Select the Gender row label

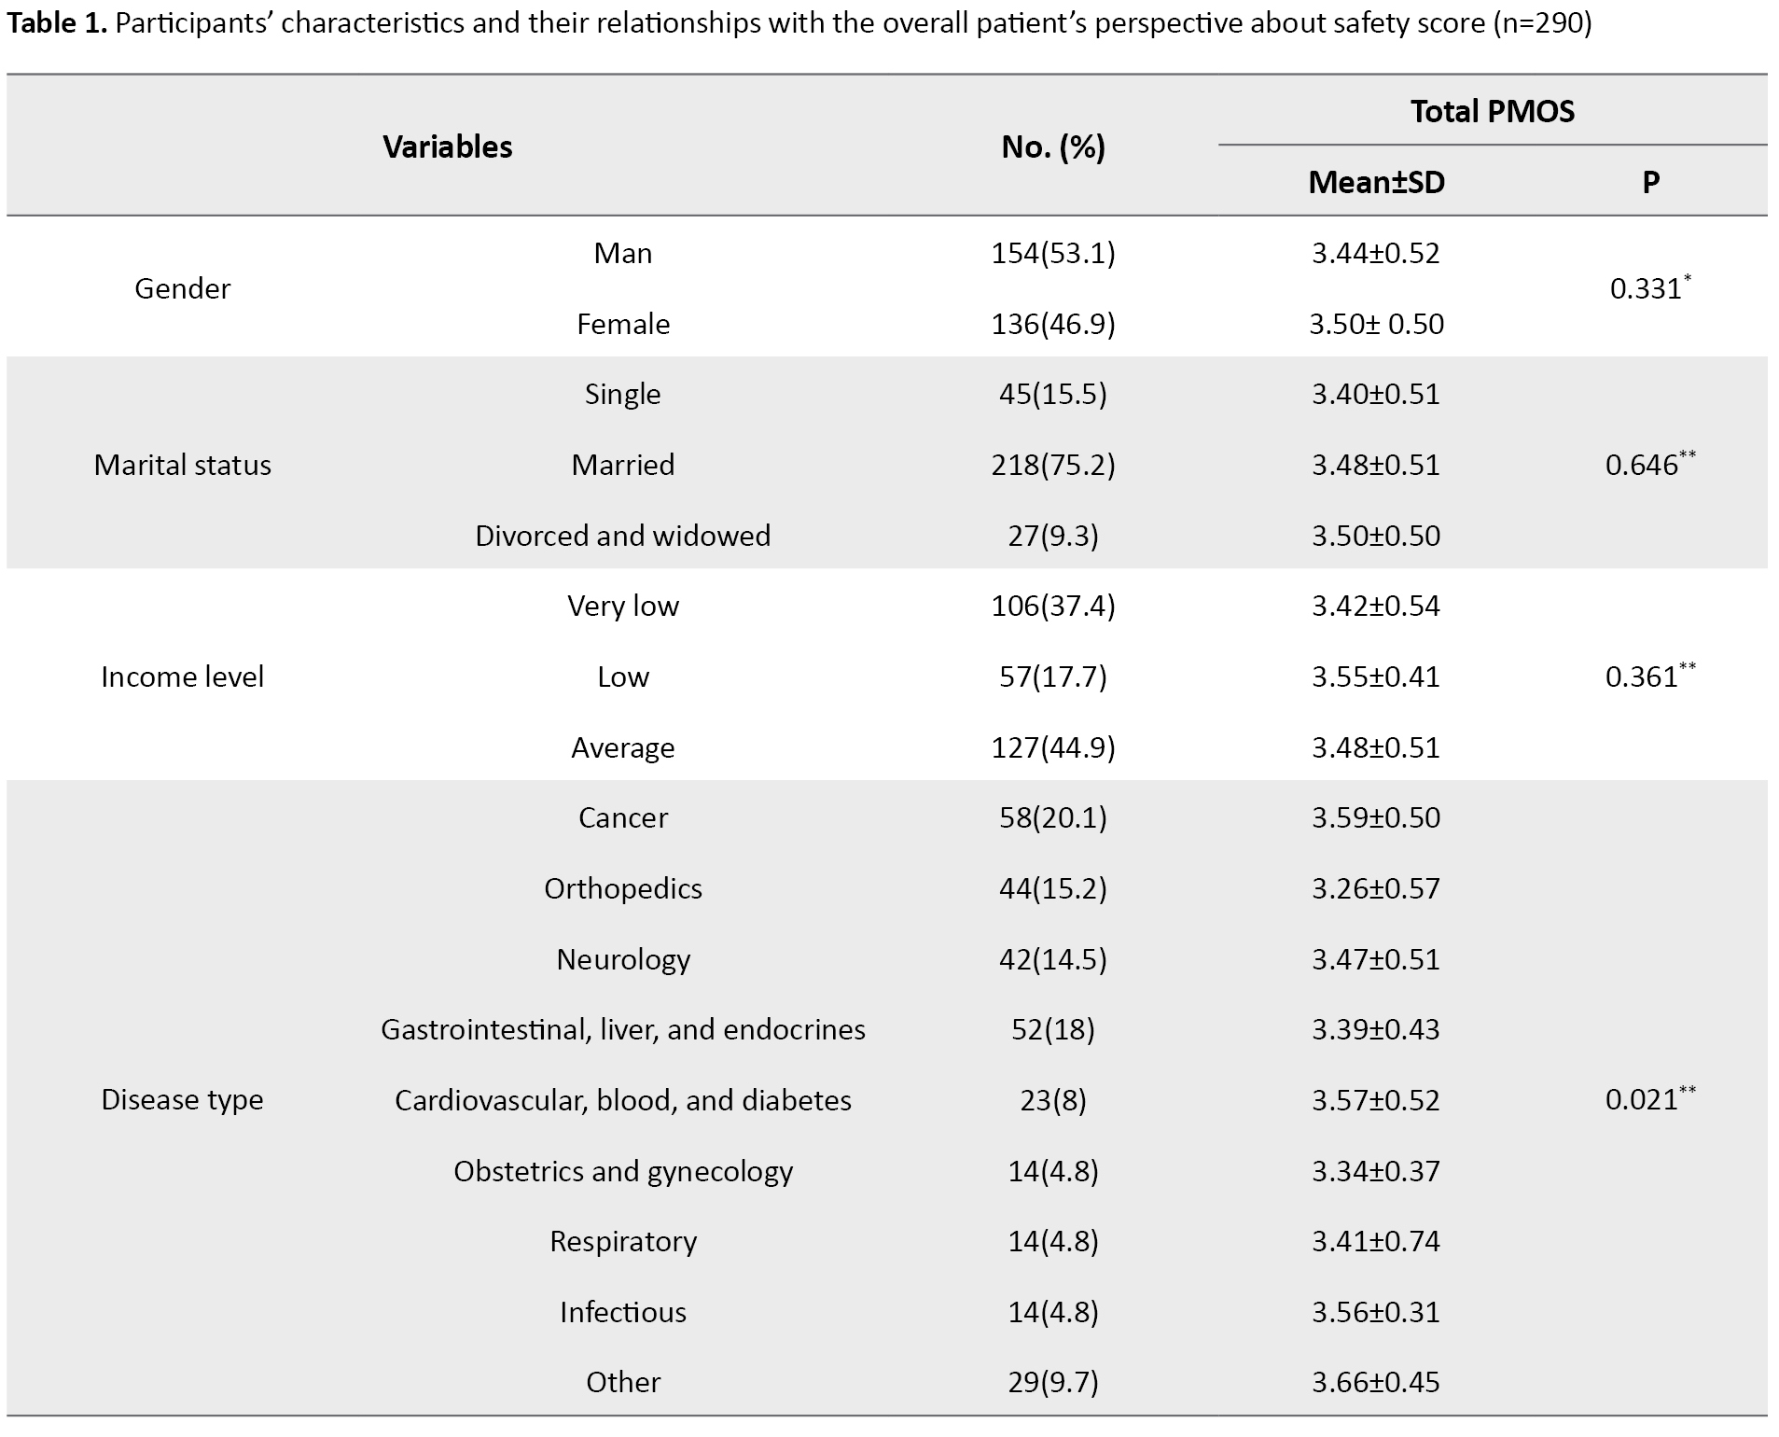tap(182, 288)
